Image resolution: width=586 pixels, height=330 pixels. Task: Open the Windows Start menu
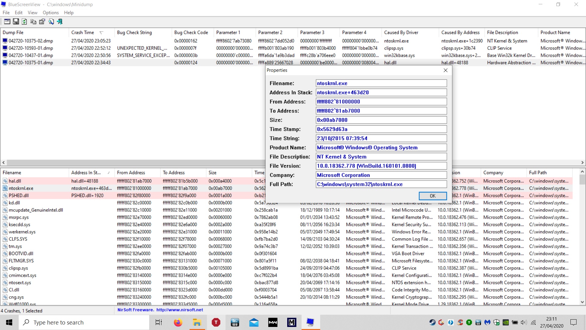(9, 322)
